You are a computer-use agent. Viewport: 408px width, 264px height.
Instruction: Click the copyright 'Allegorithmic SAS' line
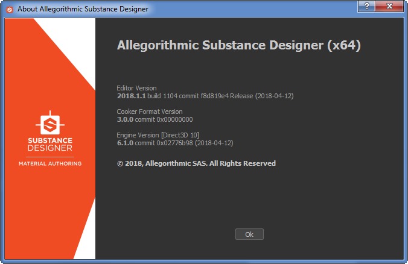196,163
